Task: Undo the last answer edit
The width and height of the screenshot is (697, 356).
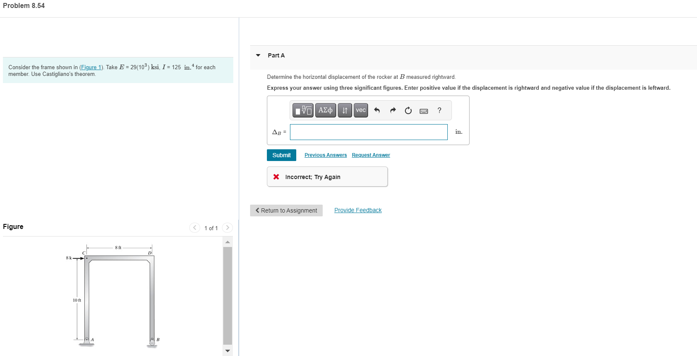Action: [x=377, y=110]
